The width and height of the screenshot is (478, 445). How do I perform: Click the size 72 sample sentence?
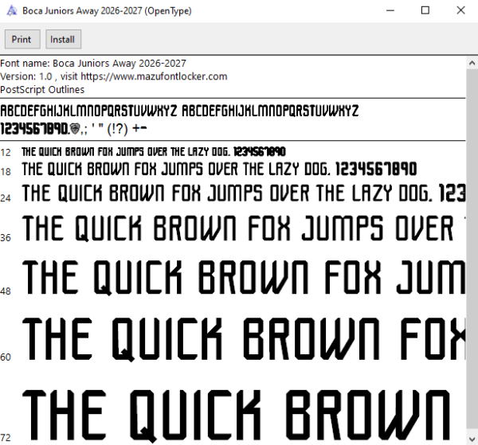coord(237,416)
